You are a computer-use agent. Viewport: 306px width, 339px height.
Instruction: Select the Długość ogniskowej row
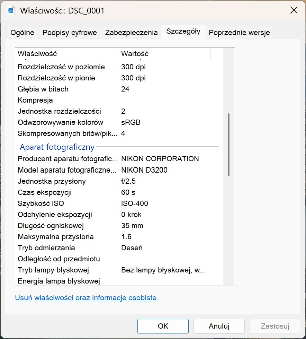[x=119, y=226]
